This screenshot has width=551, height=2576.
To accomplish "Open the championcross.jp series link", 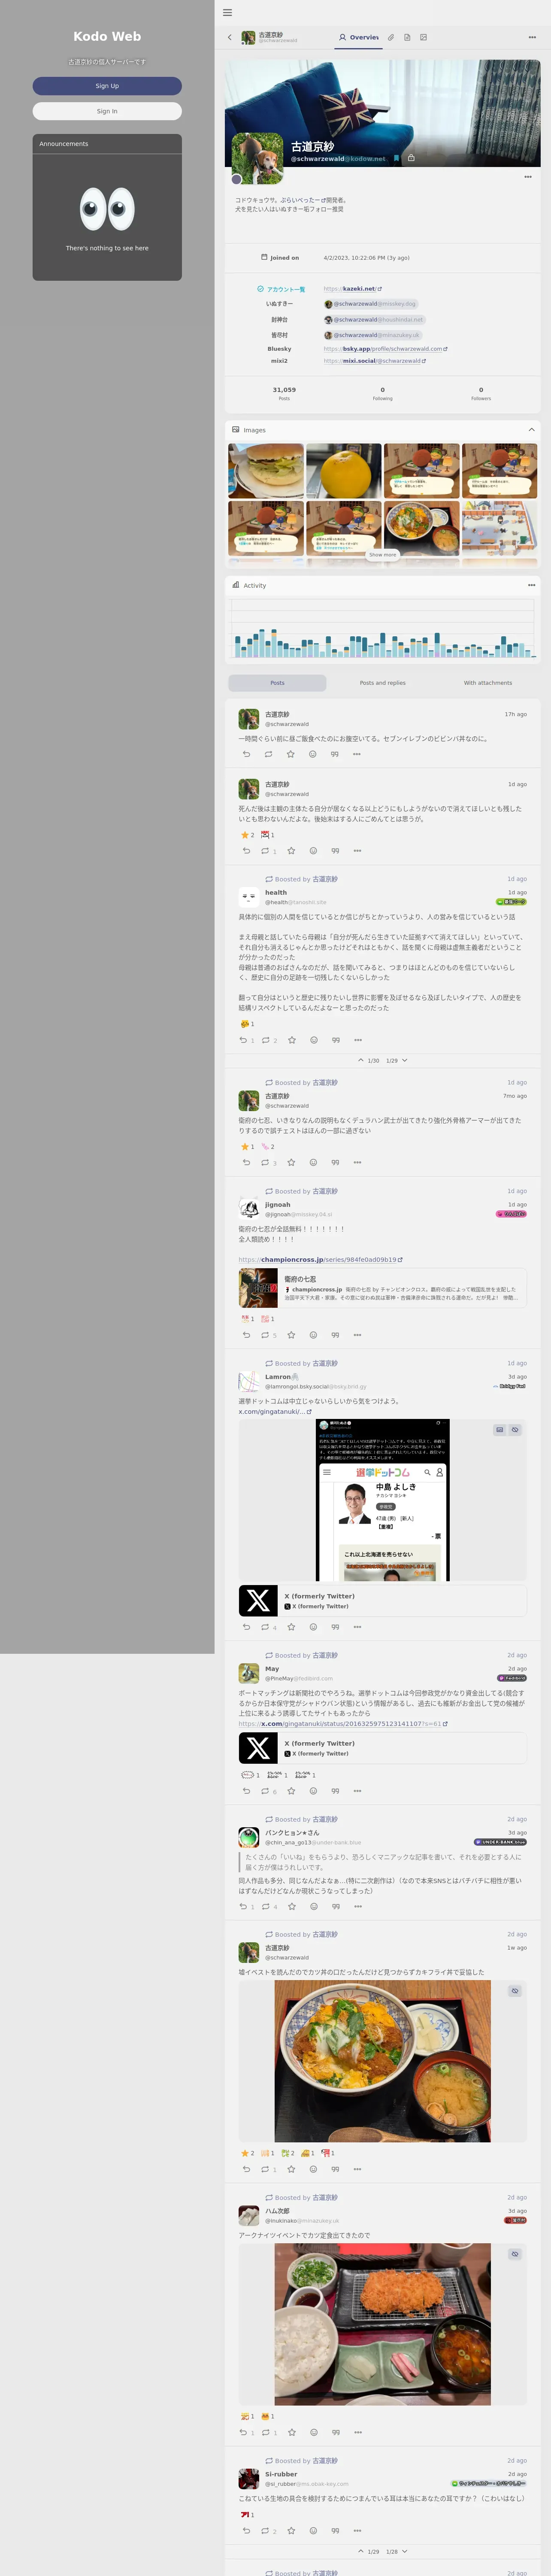I will point(320,1260).
